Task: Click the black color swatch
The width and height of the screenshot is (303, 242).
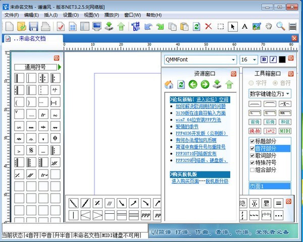Action: click(282, 59)
